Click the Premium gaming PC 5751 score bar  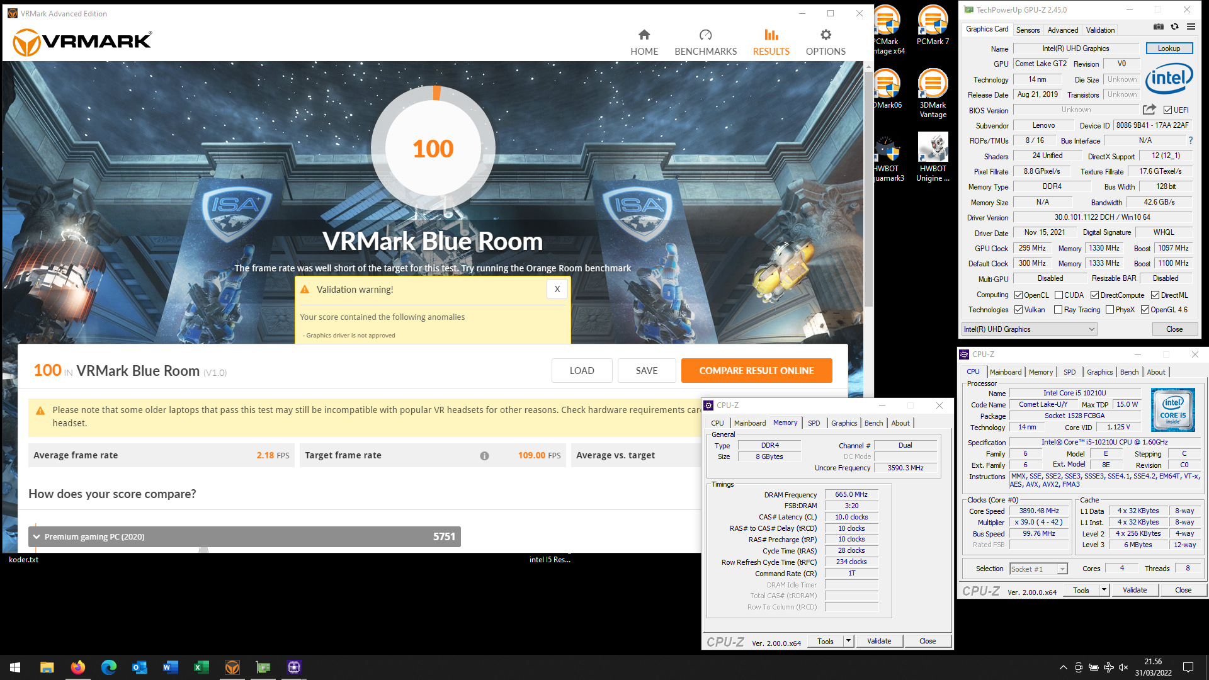pyautogui.click(x=244, y=537)
